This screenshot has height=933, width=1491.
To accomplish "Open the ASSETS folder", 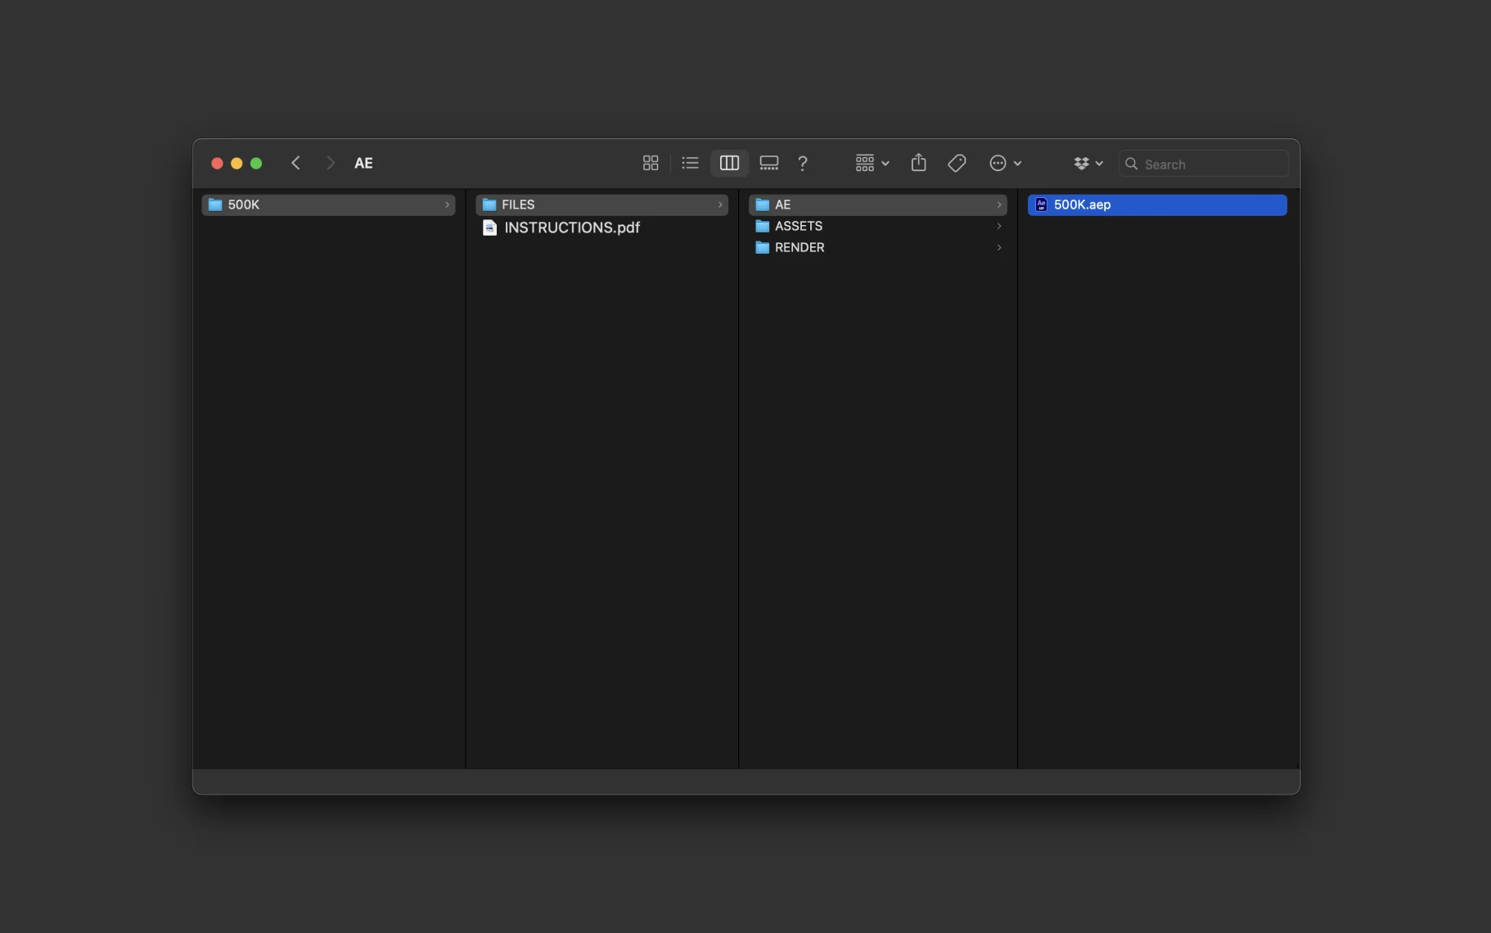I will tap(799, 226).
